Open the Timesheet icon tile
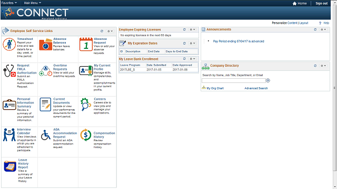 (x=9, y=44)
